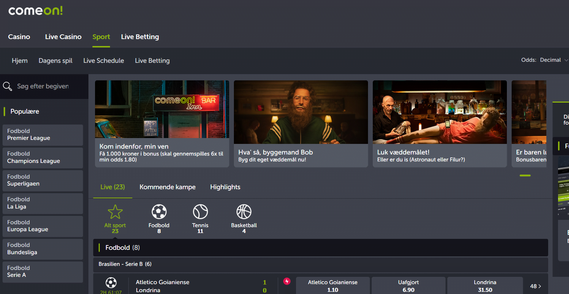Screen dimensions: 569x294
Task: Click the football icon beside Atletico Goianiense
Action: (x=111, y=282)
